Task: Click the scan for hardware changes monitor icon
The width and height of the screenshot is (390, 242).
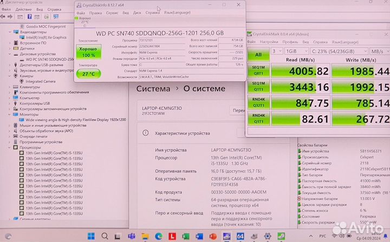Action: pos(56,17)
